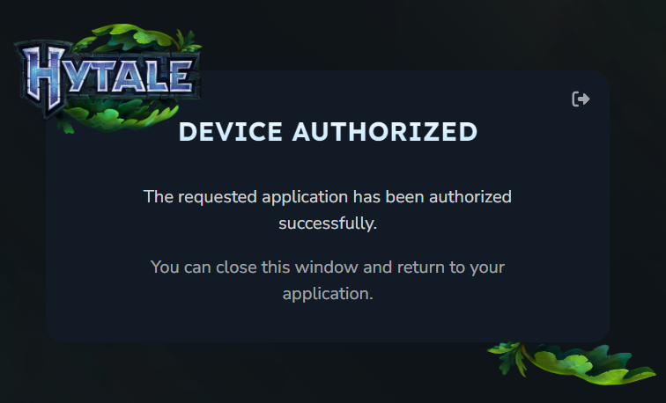Click the word "return" in the instruction
666x403 pixels.
[x=420, y=267]
